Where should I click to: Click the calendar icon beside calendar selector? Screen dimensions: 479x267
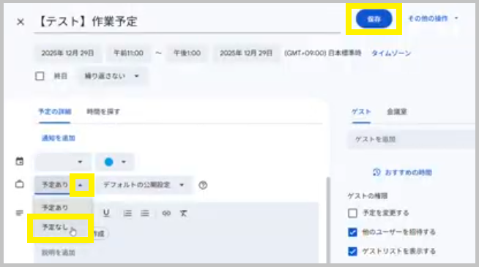pos(20,162)
